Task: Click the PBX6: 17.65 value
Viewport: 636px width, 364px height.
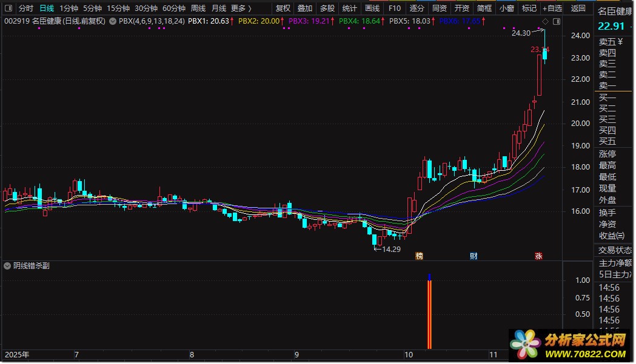Action: pyautogui.click(x=460, y=21)
